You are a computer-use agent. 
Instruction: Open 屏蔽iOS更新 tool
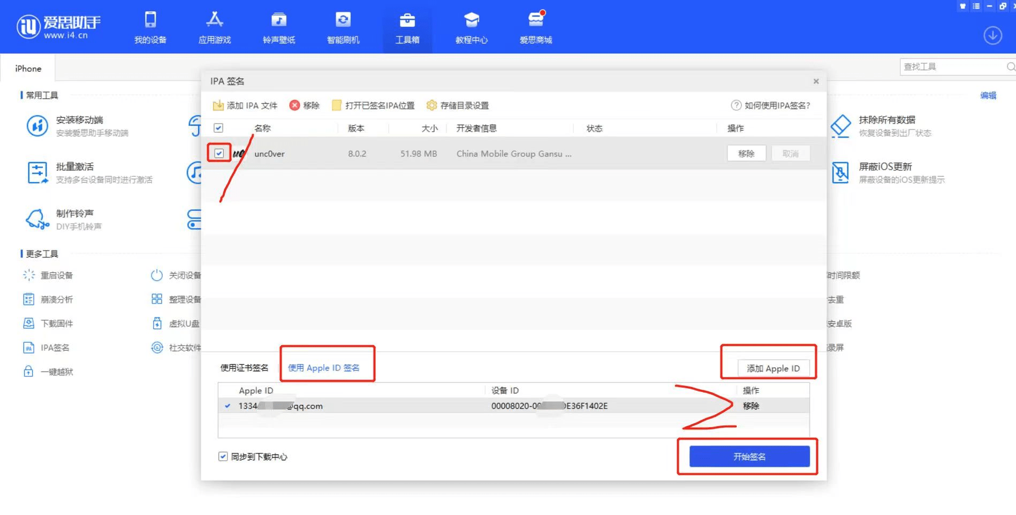pyautogui.click(x=888, y=172)
